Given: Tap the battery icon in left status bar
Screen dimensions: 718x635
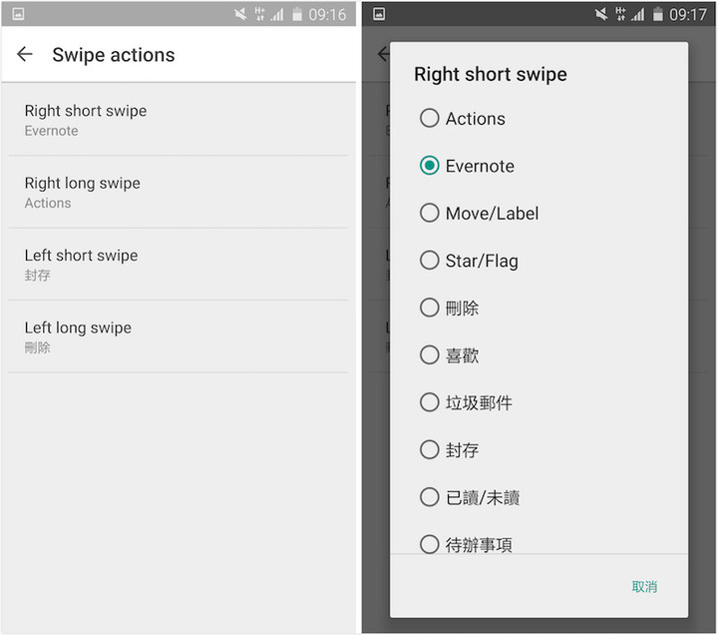Looking at the screenshot, I should click(297, 14).
